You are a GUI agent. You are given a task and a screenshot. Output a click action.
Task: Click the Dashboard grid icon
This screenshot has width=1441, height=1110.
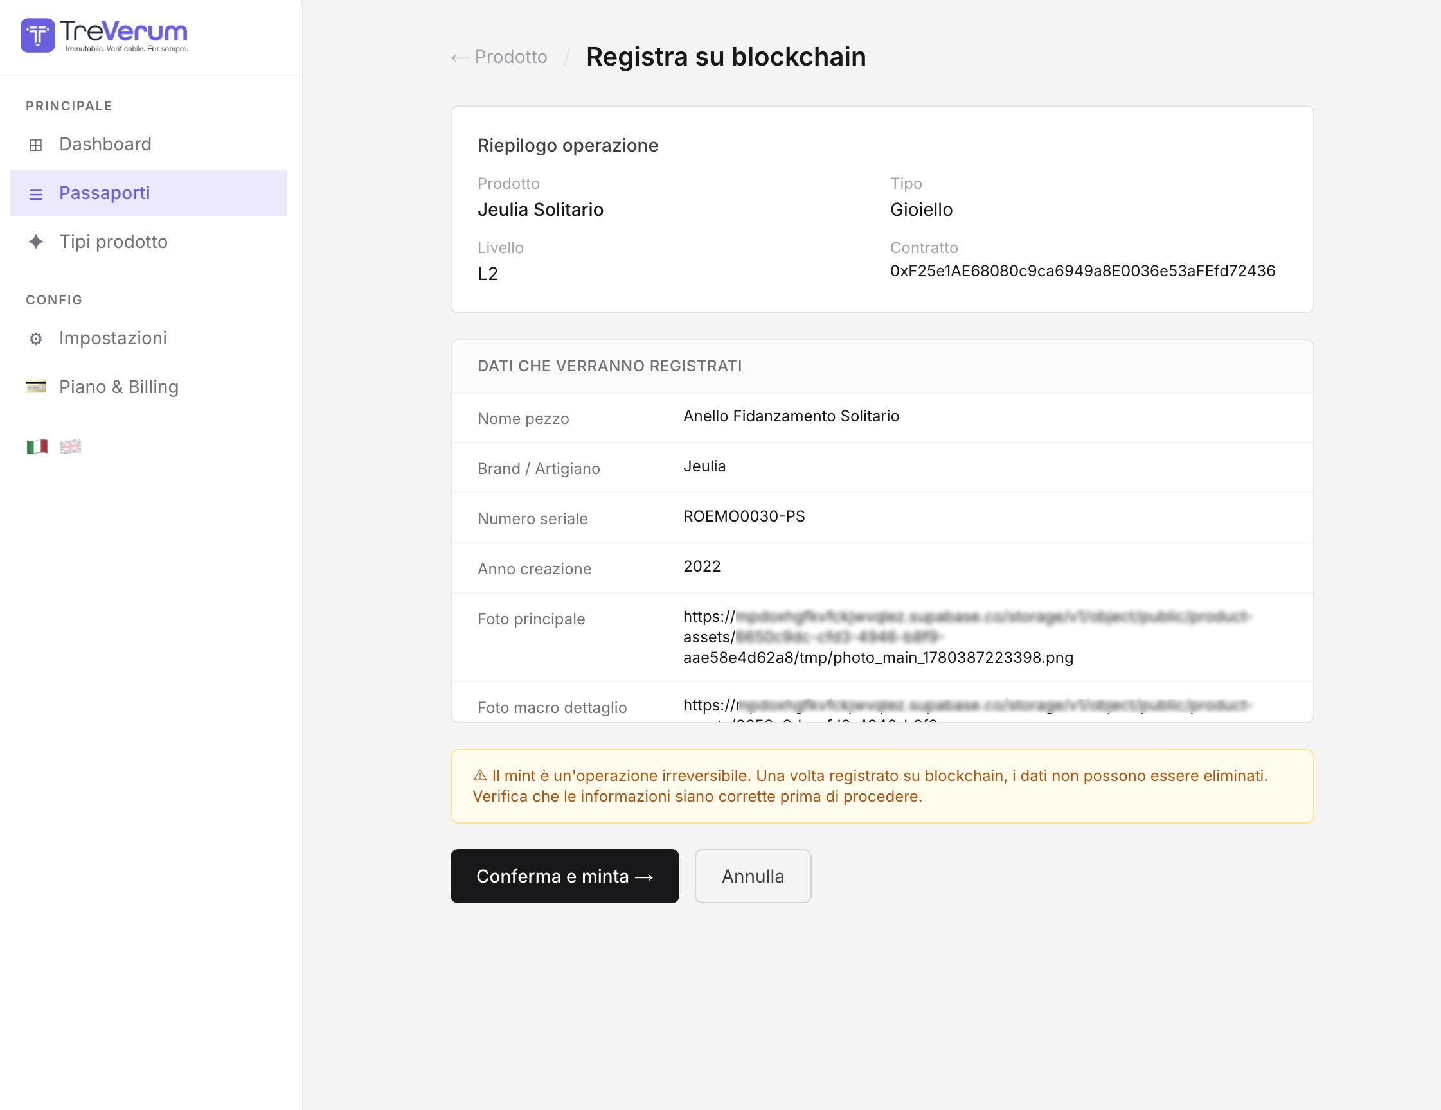click(36, 145)
